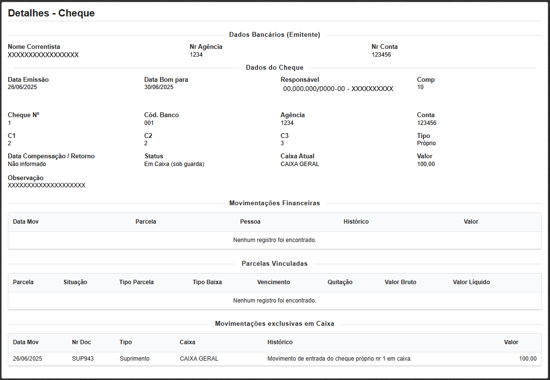The width and height of the screenshot is (550, 380).
Task: Sort Parcelas Vinculadas by Vencimento column
Action: coord(274,282)
